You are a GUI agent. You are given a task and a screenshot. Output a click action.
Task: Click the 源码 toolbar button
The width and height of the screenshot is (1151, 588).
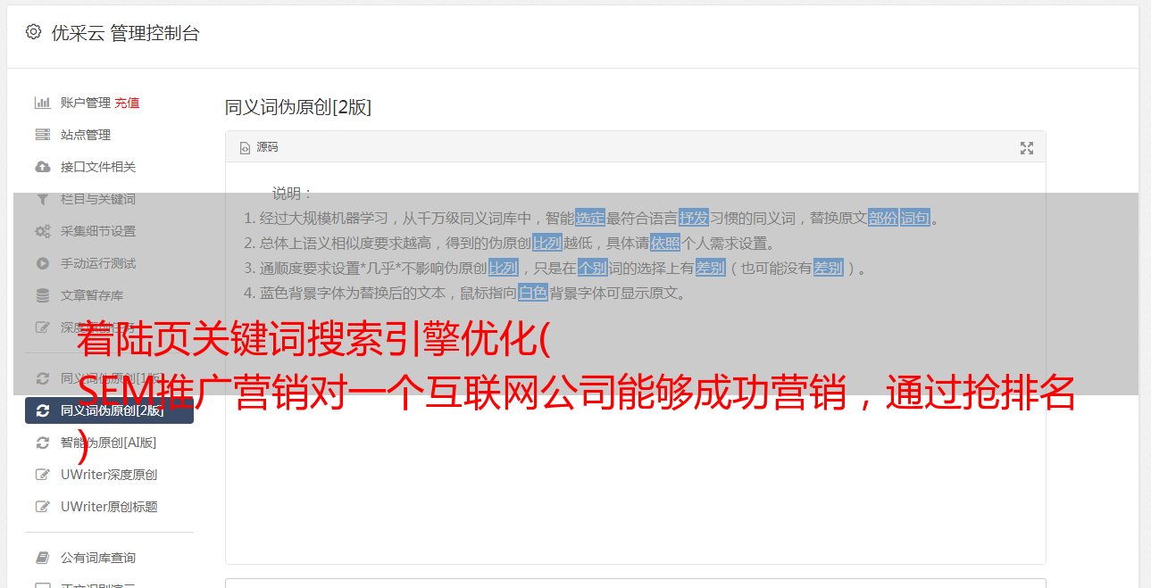(259, 147)
